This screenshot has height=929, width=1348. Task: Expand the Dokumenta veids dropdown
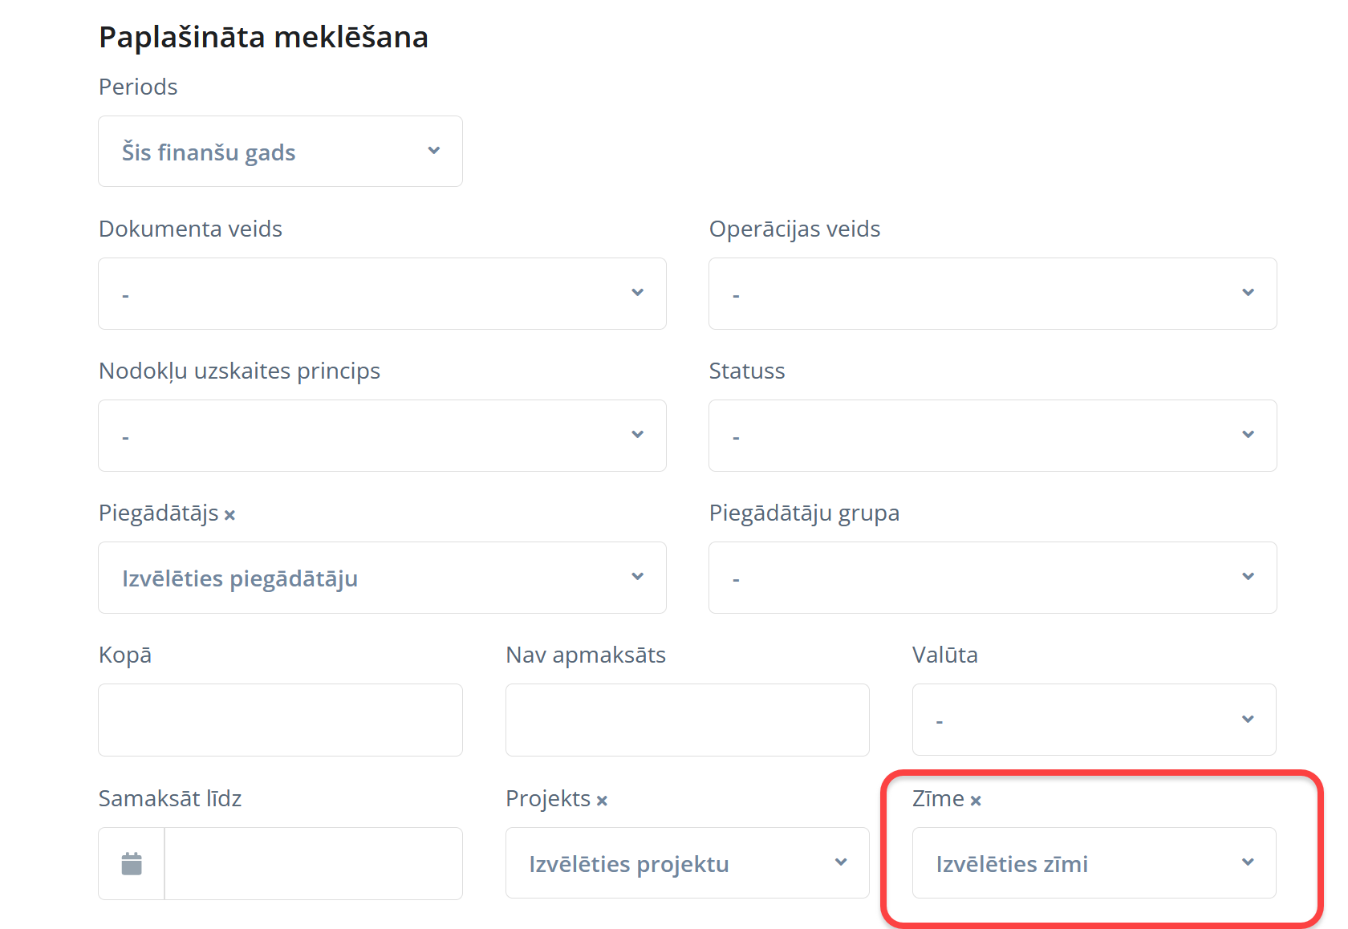382,294
